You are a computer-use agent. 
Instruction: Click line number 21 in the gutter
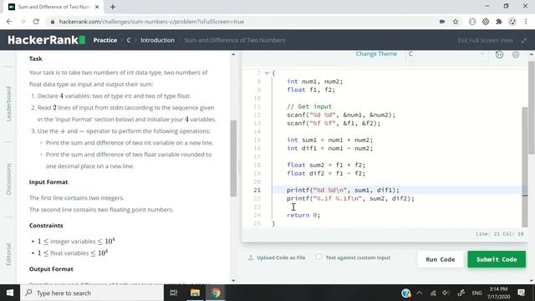tap(257, 190)
